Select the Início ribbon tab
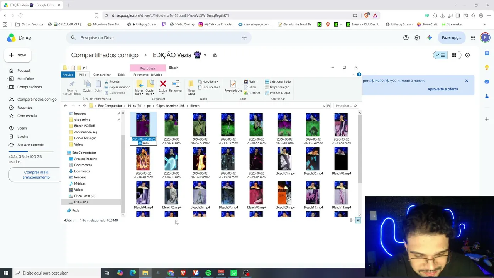Viewport: 494px width, 278px height. point(82,75)
